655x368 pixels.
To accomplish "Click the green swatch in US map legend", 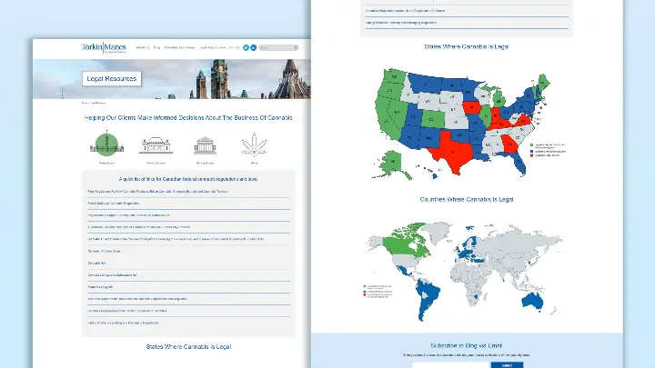I will pyautogui.click(x=533, y=144).
